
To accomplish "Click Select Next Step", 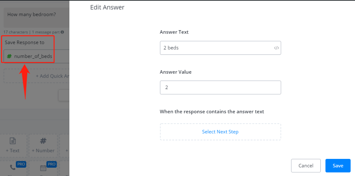I will 220,132.
